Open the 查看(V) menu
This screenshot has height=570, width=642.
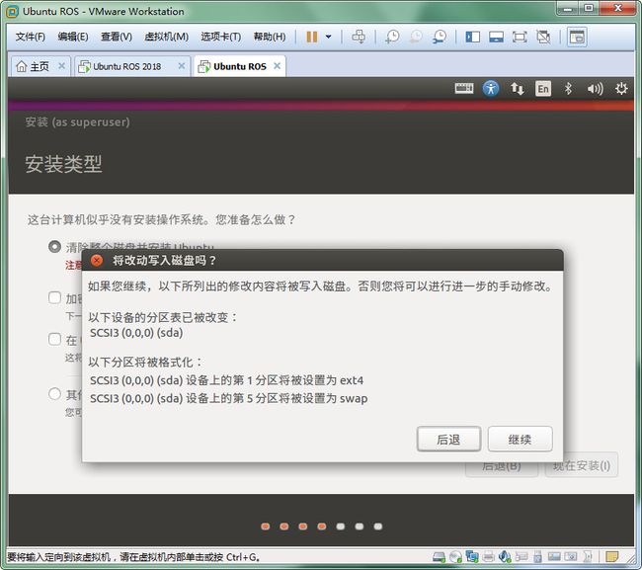117,37
